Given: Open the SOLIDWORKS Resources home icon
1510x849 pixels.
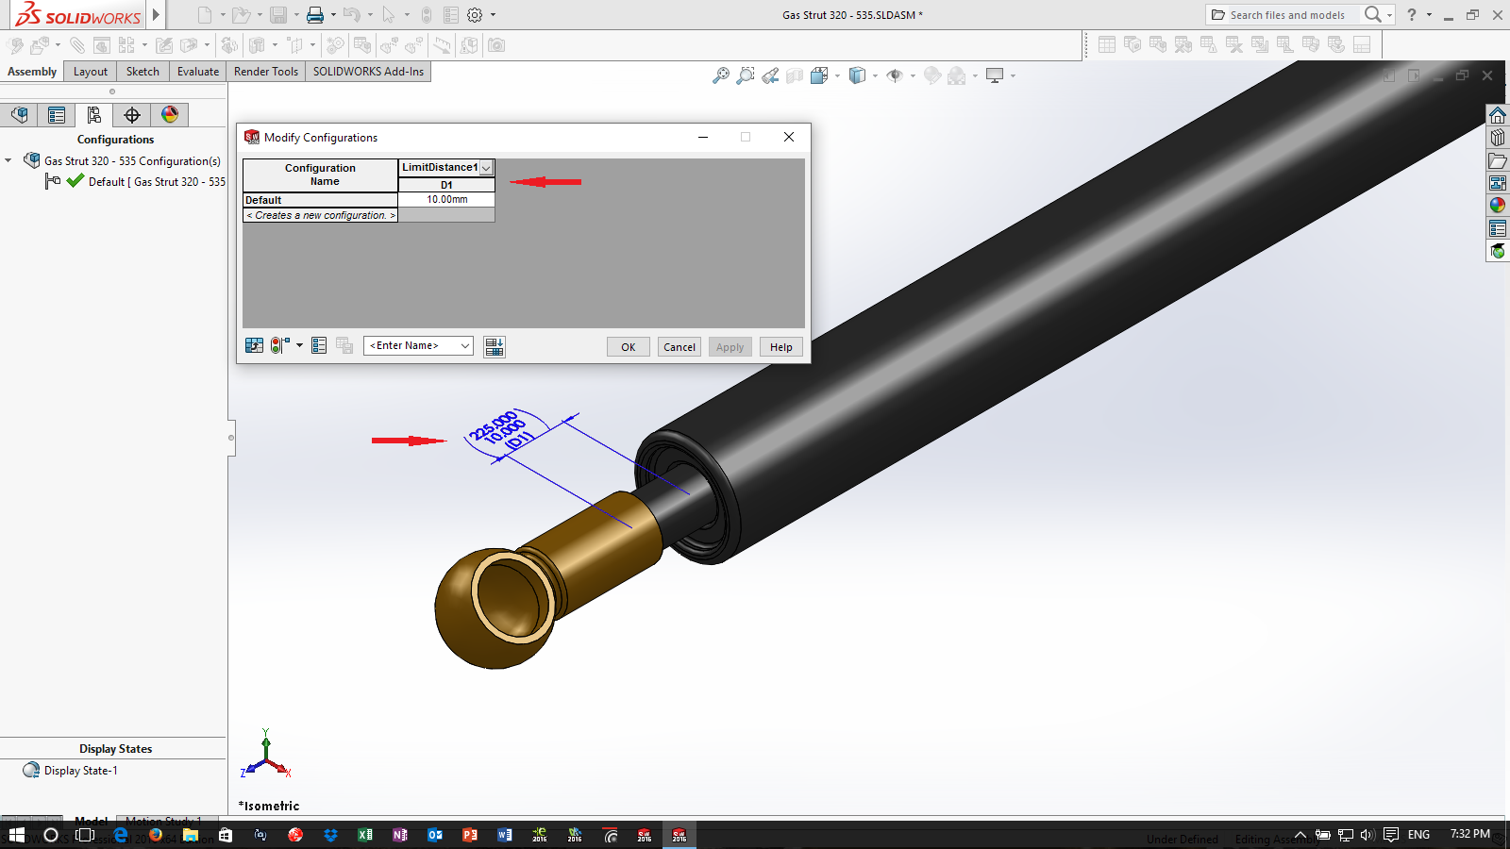Looking at the screenshot, I should point(1498,115).
